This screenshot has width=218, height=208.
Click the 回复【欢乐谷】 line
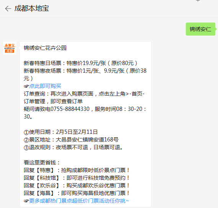(77, 185)
